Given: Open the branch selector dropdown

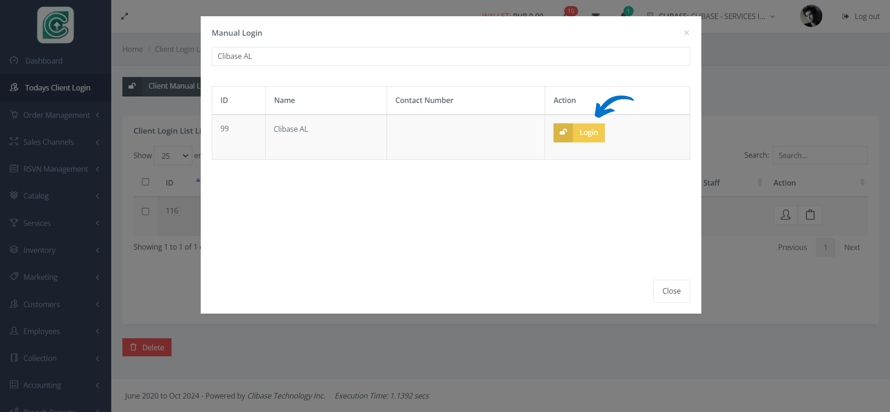Looking at the screenshot, I should click(711, 16).
